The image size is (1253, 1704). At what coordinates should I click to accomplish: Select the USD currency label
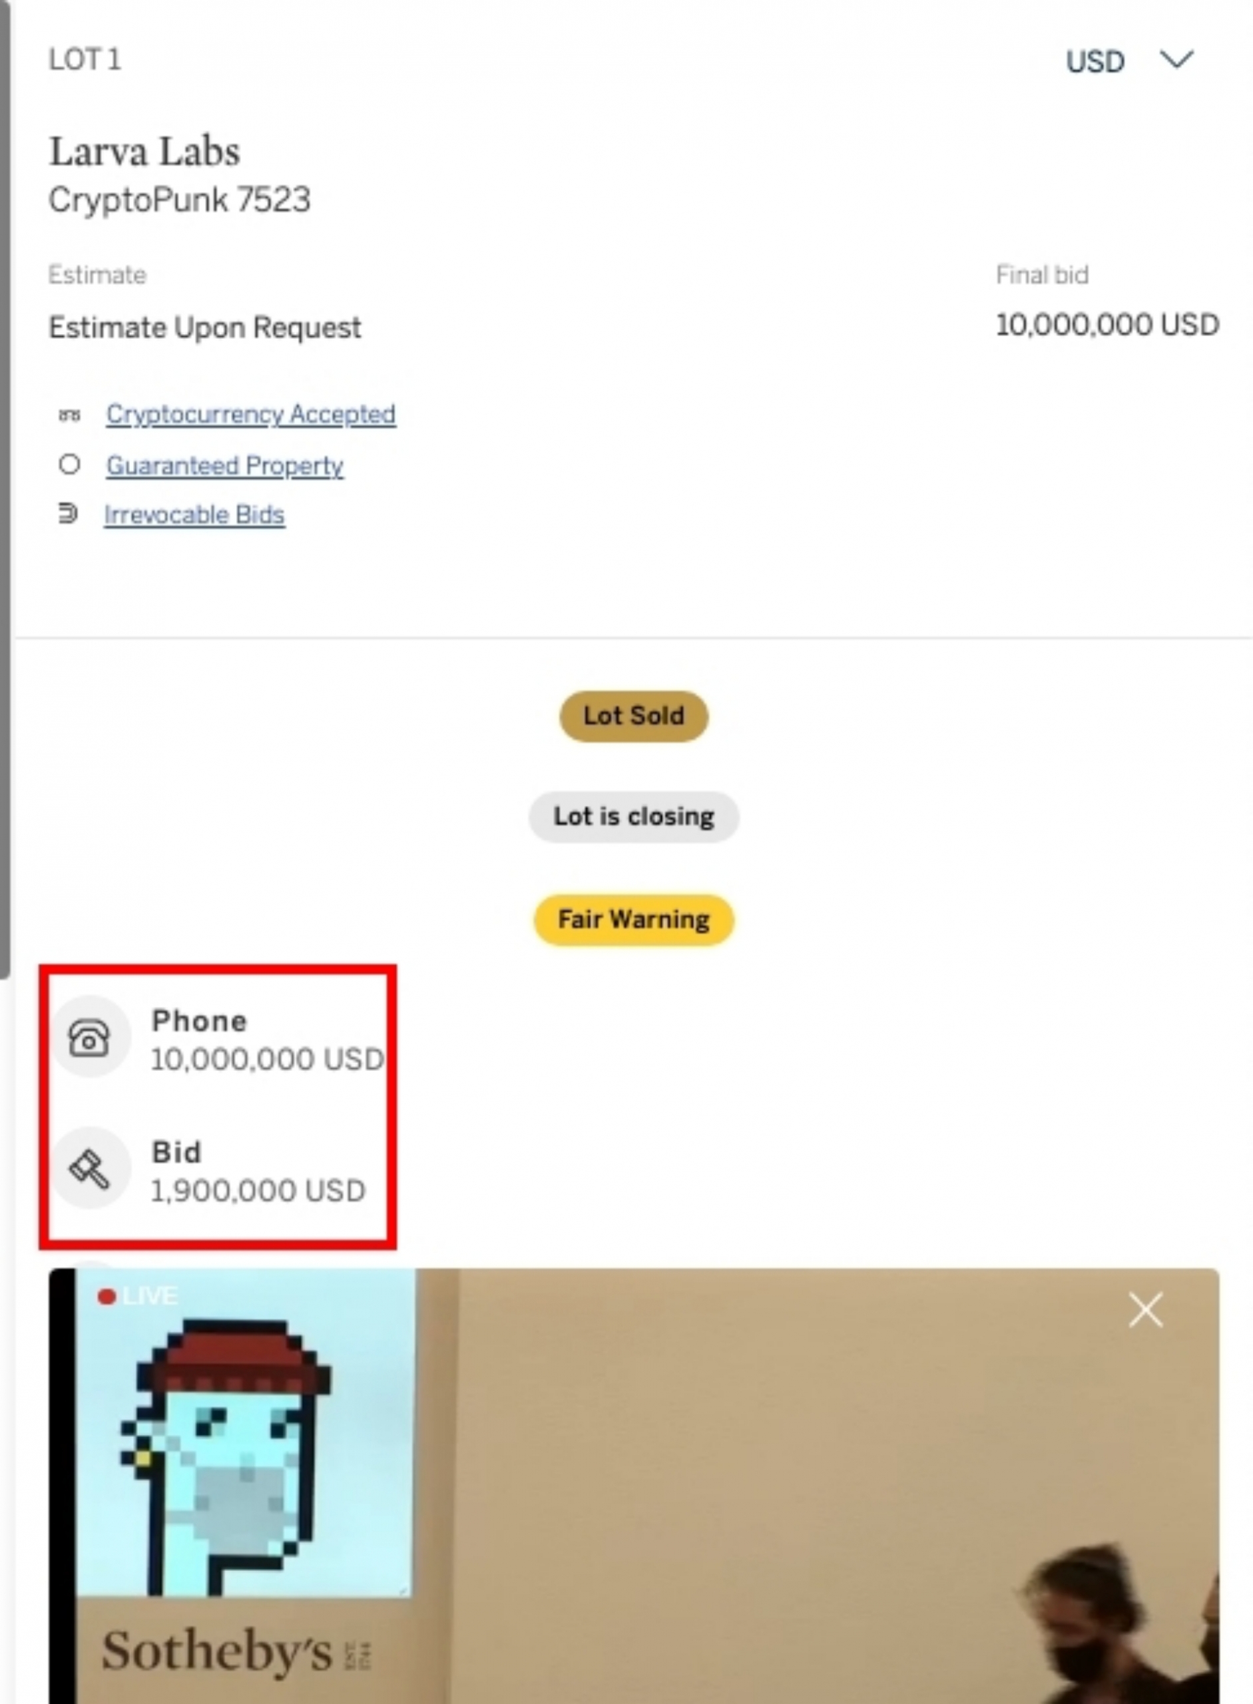(1095, 61)
